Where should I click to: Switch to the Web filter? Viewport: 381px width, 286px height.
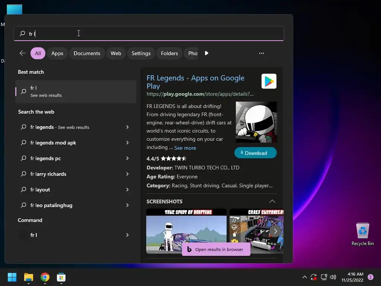point(116,53)
